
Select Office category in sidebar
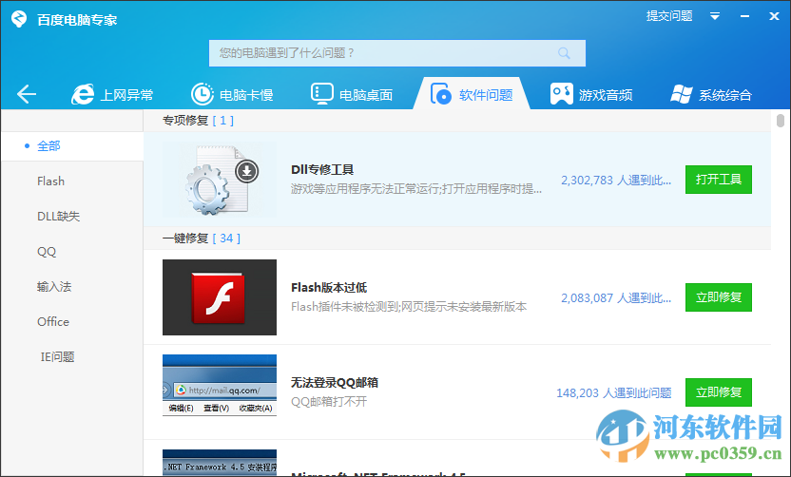(53, 322)
